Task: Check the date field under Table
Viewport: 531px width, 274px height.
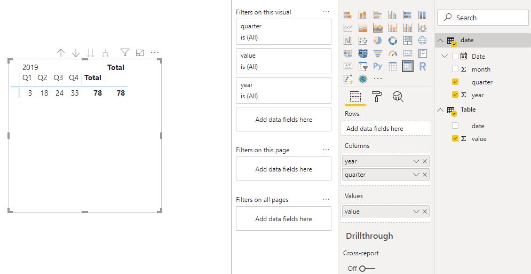Action: pos(455,126)
